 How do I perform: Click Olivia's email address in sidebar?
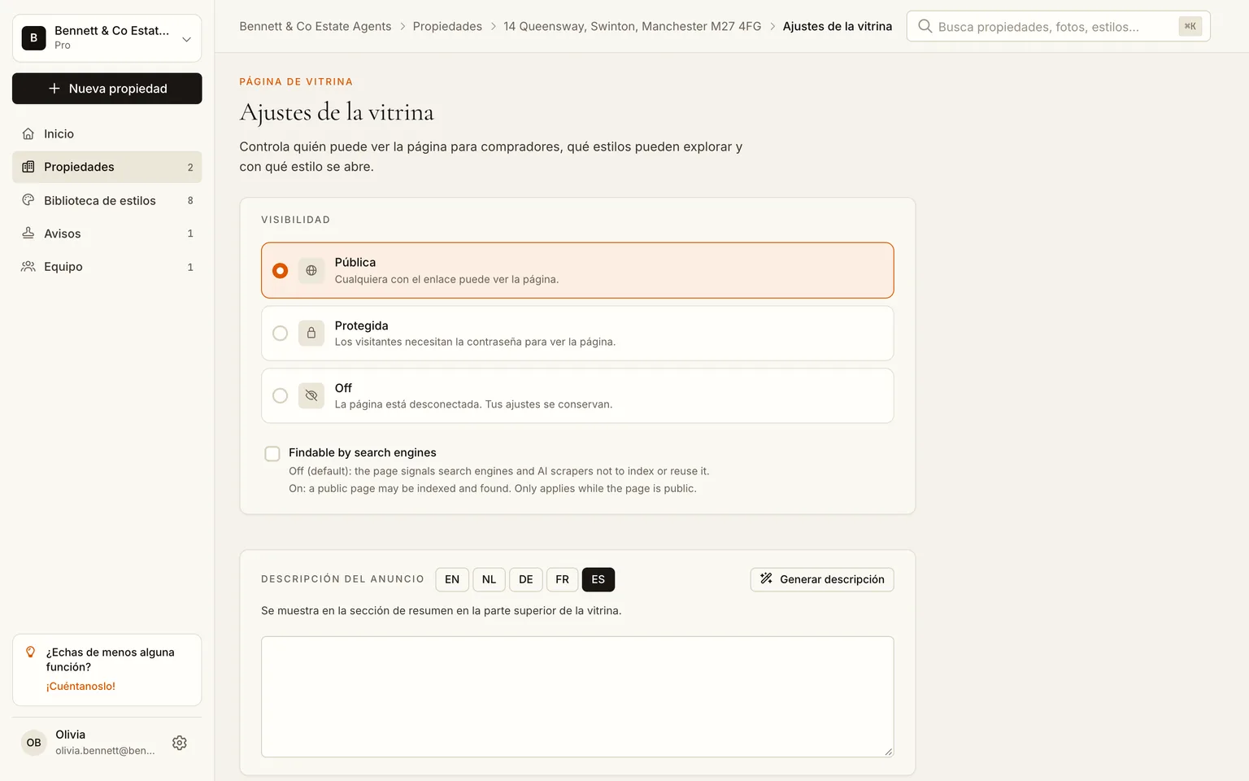click(x=105, y=751)
